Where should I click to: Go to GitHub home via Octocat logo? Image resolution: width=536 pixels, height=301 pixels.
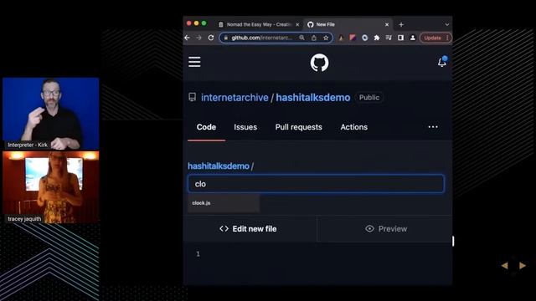(319, 63)
